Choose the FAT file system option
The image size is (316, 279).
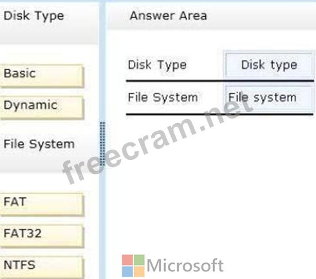(x=41, y=204)
